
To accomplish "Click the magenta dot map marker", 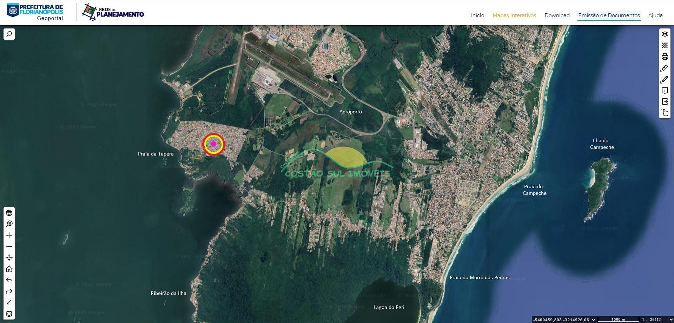I will click(x=213, y=144).
